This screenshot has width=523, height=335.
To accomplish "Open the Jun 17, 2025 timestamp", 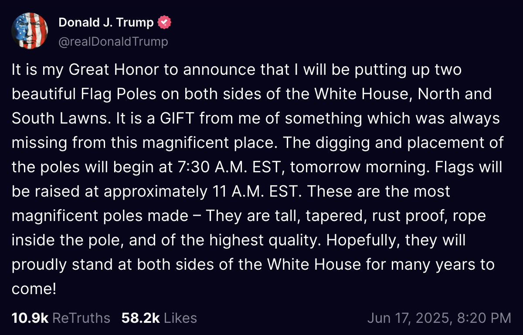I will [x=439, y=318].
